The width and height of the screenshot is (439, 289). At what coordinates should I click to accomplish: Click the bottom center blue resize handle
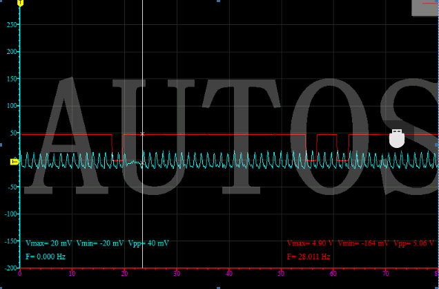pos(218,288)
